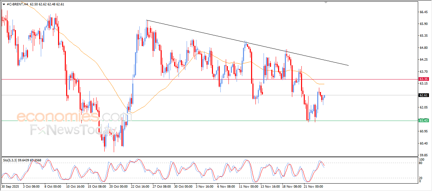
Task: Click the 21 Nov 00:00 time label
Action: [x=313, y=186]
